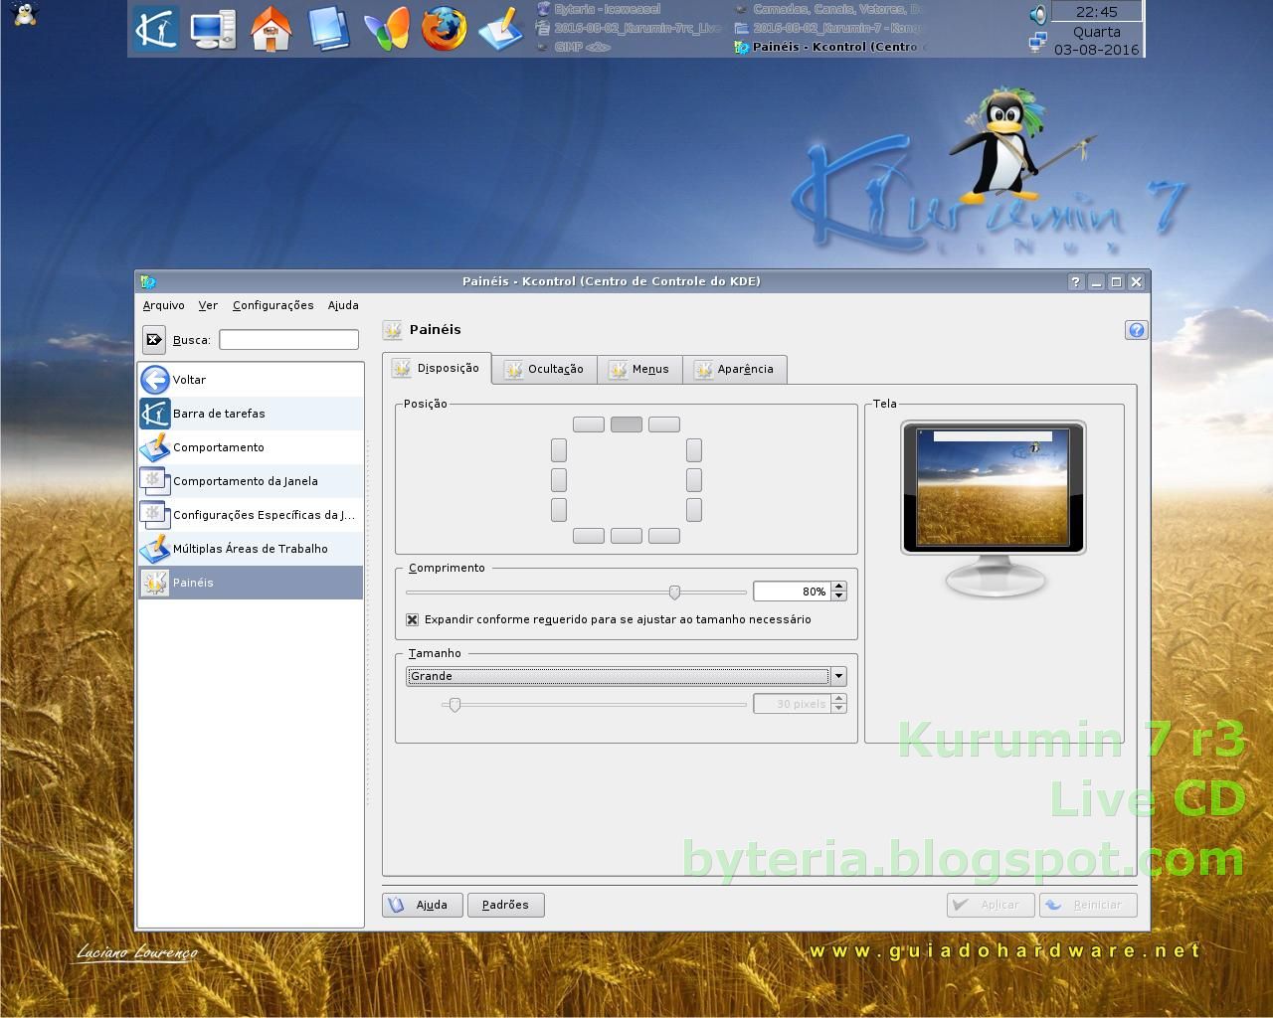Open the Tamanho dropdown showing Grande
Image resolution: width=1273 pixels, height=1018 pixels.
click(617, 676)
